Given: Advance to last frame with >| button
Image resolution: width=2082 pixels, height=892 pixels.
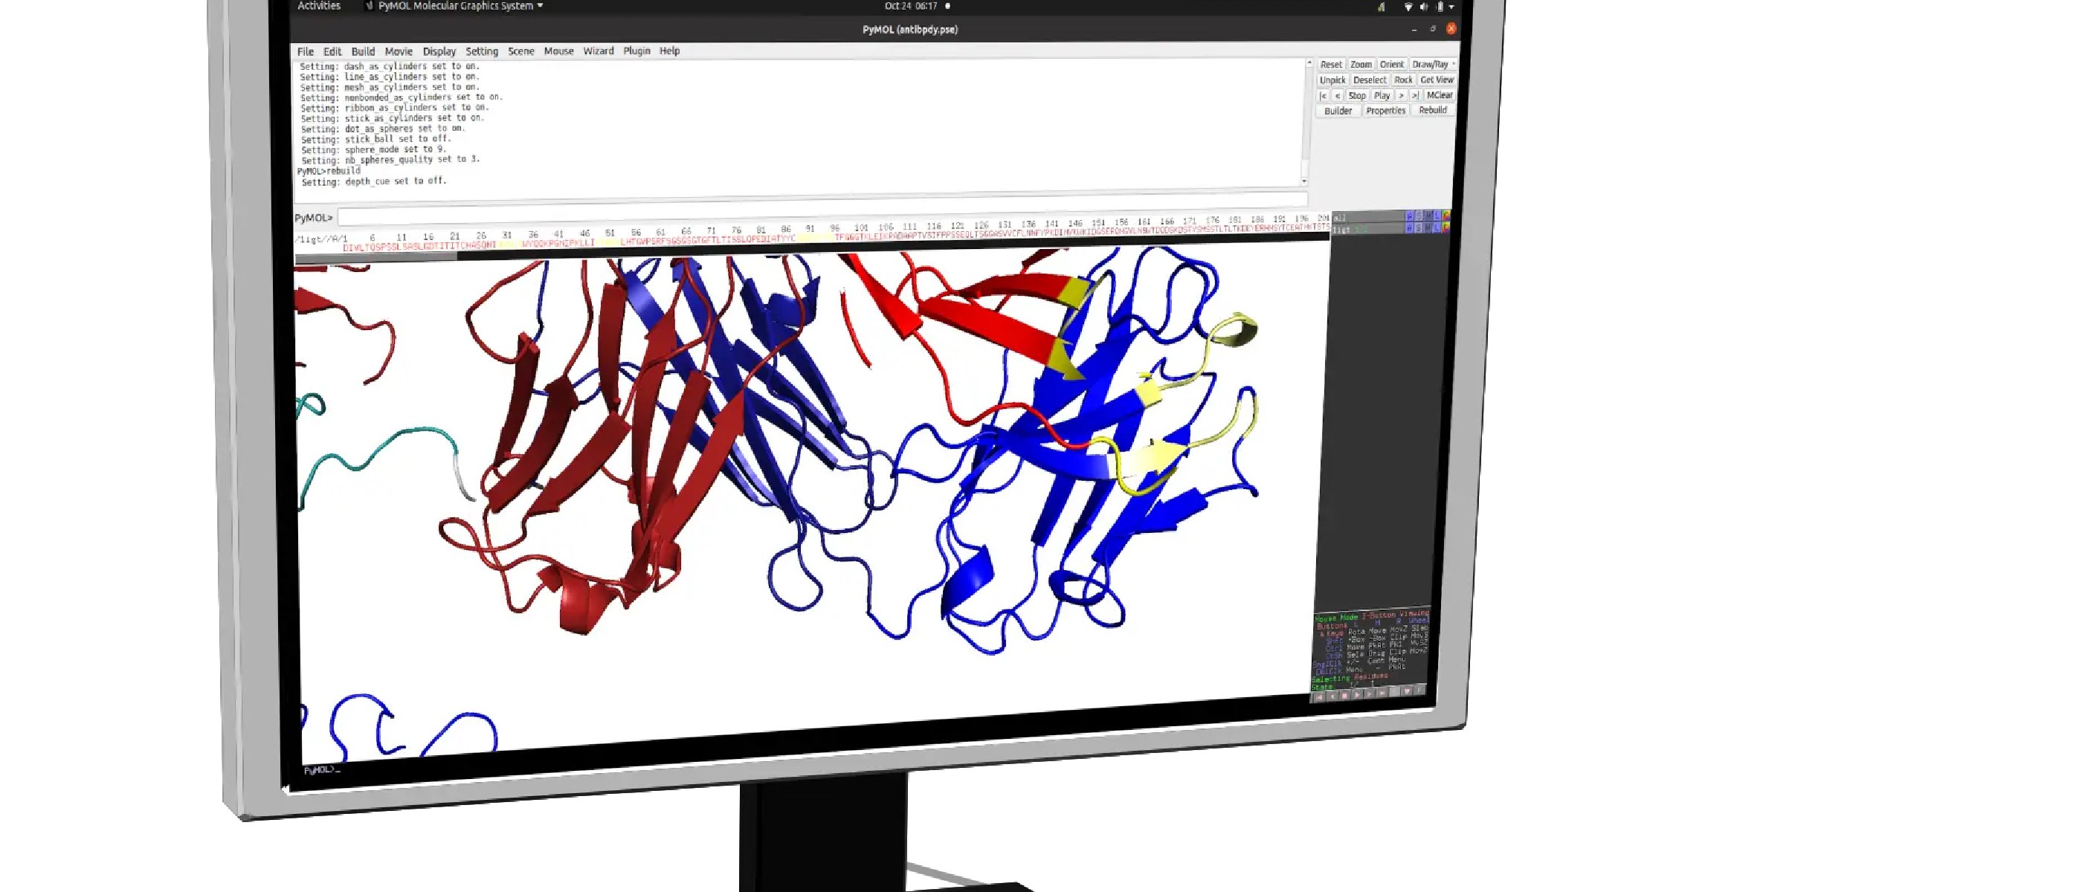Looking at the screenshot, I should tap(1414, 95).
